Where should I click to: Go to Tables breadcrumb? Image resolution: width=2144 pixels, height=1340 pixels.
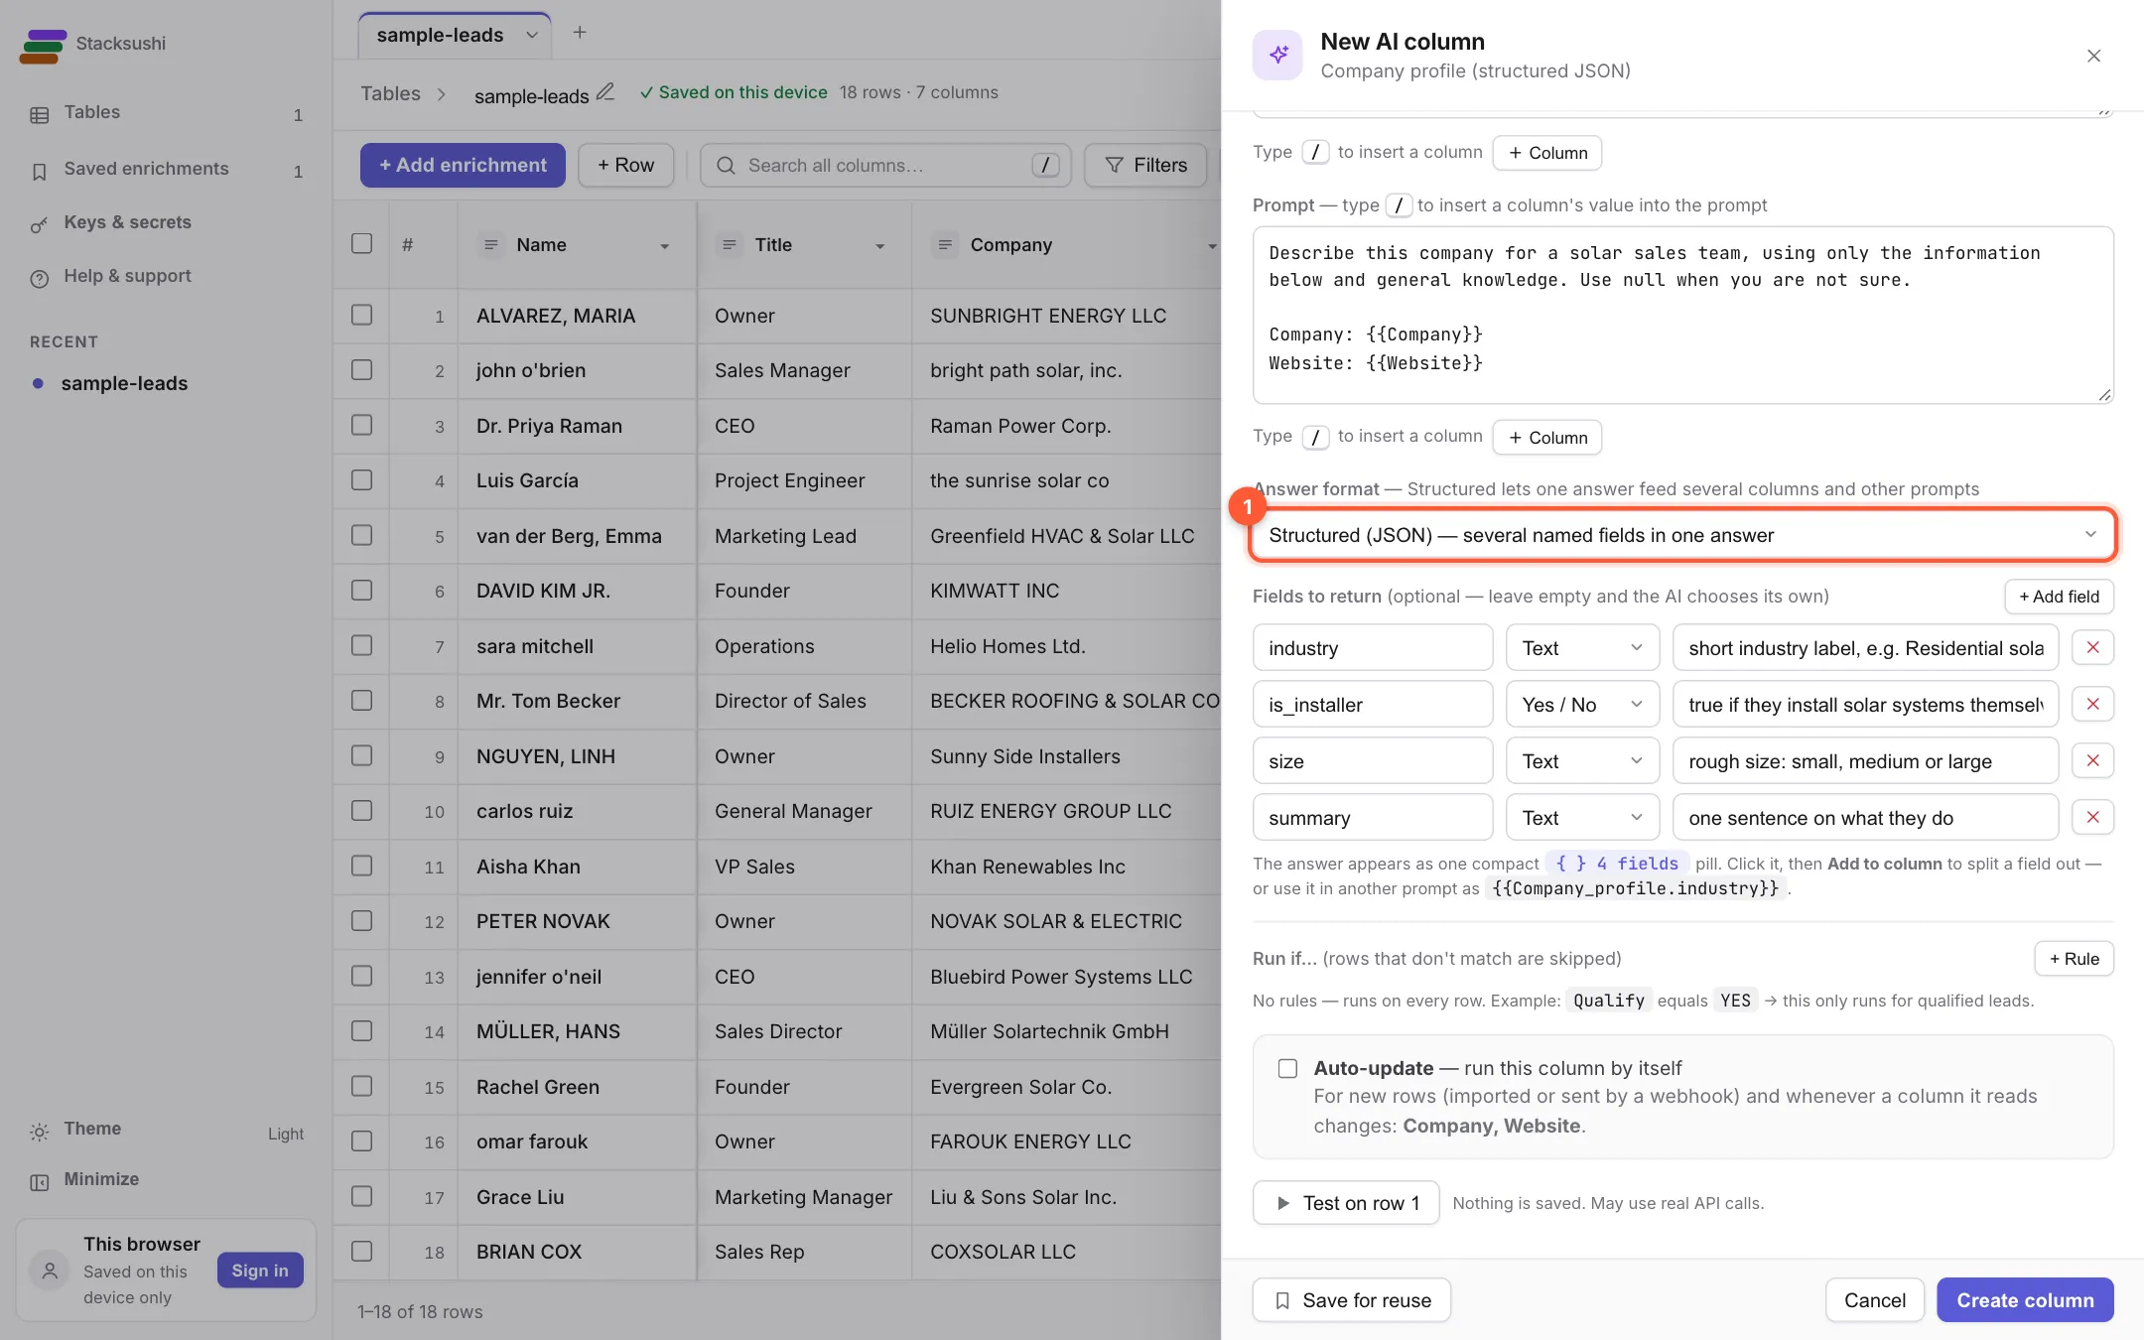pos(390,93)
